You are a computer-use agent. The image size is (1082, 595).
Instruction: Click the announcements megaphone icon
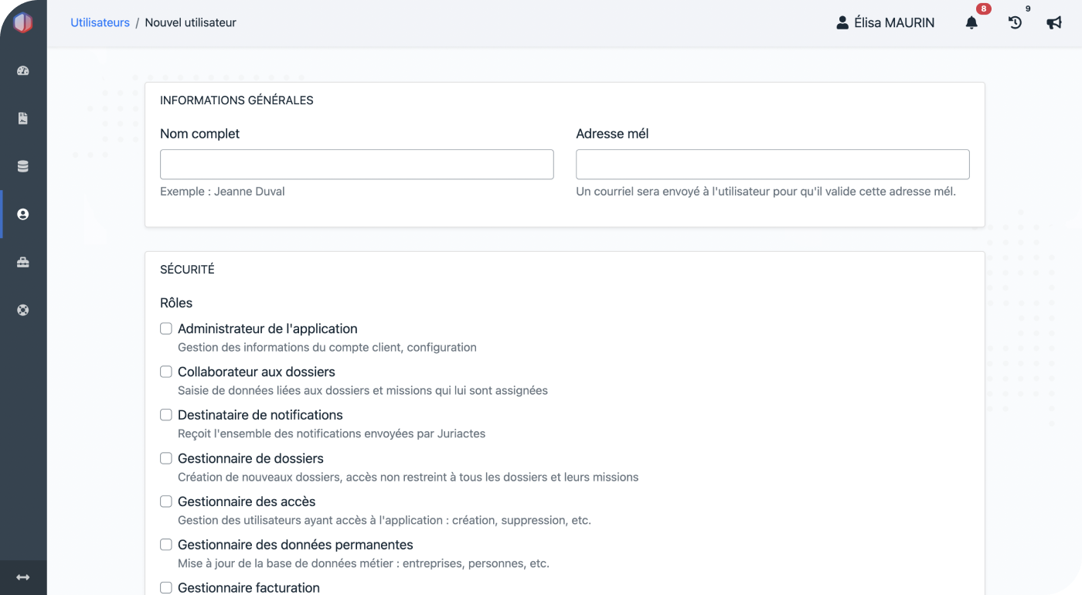click(1054, 23)
